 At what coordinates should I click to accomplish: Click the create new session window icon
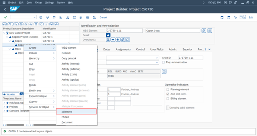click(222, 17)
